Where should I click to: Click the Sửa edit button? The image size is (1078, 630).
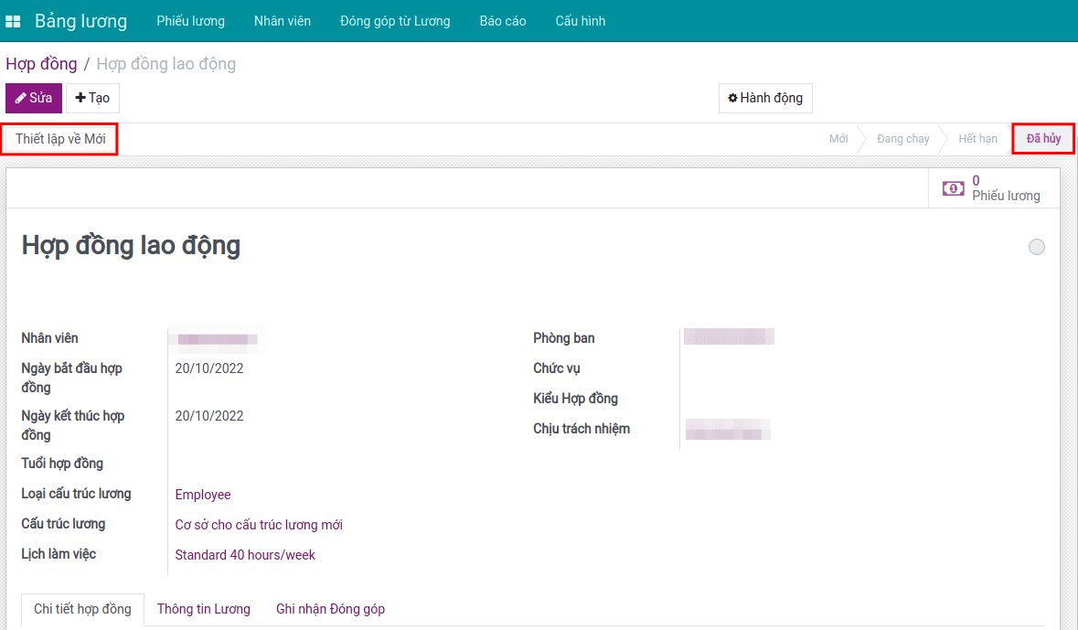34,98
